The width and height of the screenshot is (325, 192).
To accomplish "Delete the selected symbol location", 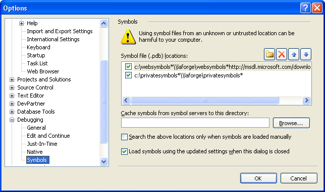I will click(x=282, y=54).
